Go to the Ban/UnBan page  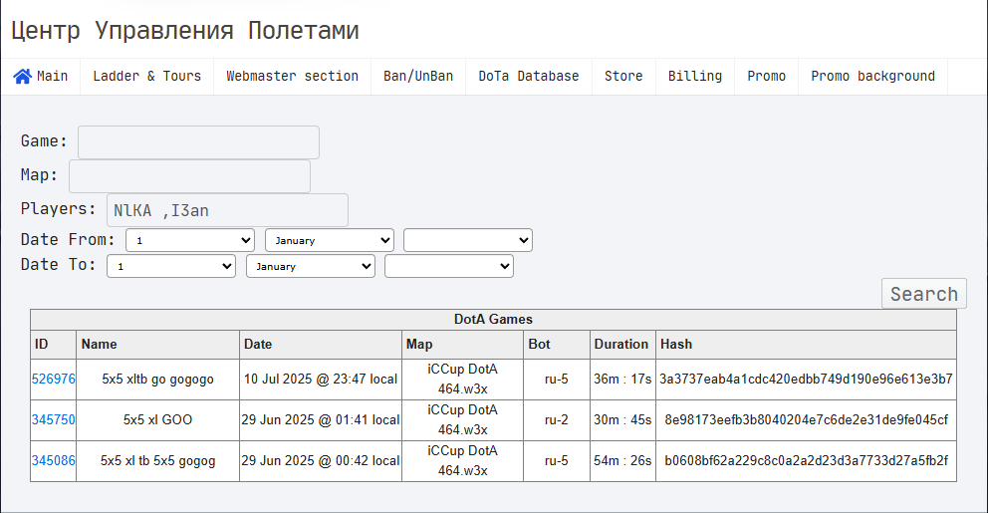click(x=418, y=77)
